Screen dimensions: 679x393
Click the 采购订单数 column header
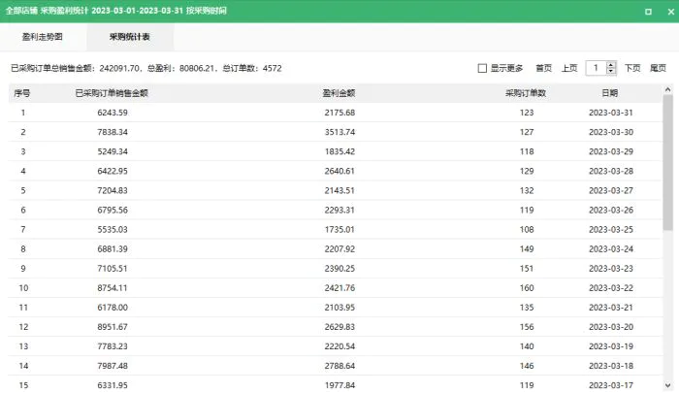526,93
